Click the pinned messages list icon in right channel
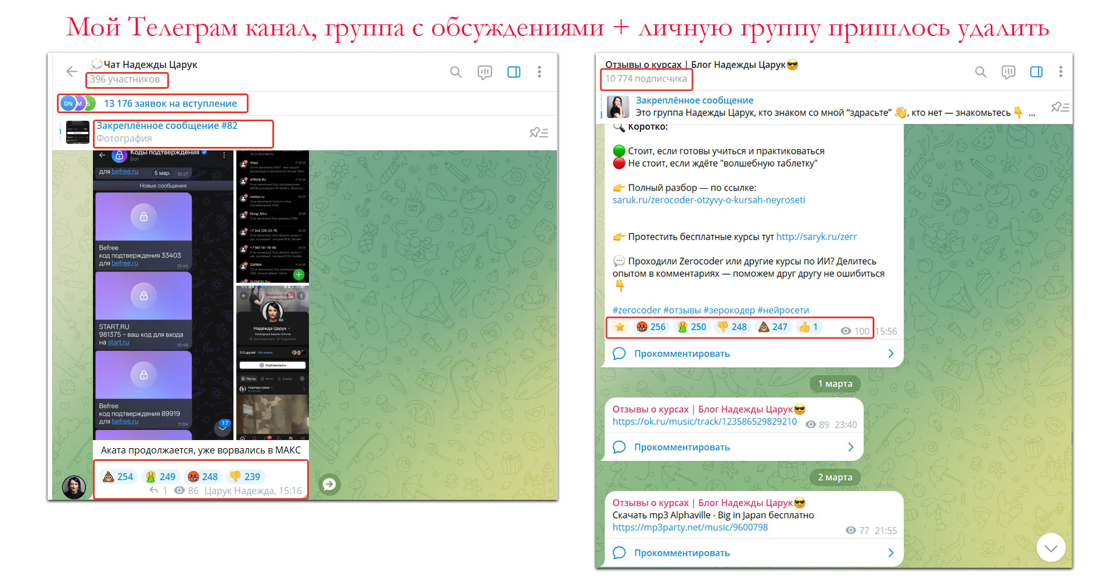This screenshot has height=580, width=1115. 1060,107
